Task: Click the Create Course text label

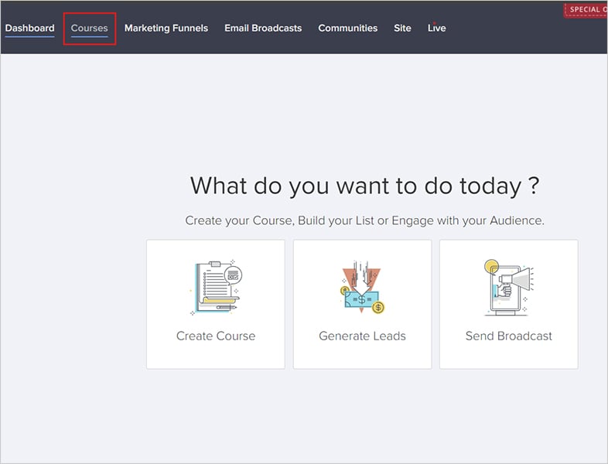Action: pyautogui.click(x=216, y=336)
